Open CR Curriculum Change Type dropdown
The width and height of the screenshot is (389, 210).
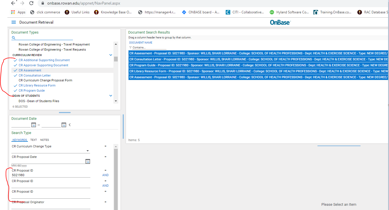(88, 151)
